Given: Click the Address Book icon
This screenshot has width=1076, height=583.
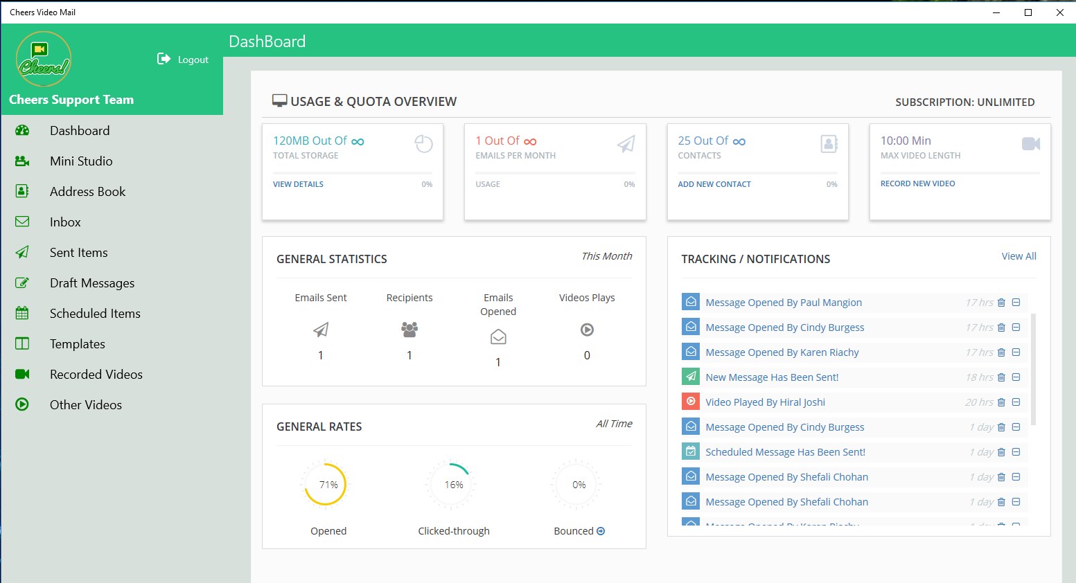Looking at the screenshot, I should [22, 191].
